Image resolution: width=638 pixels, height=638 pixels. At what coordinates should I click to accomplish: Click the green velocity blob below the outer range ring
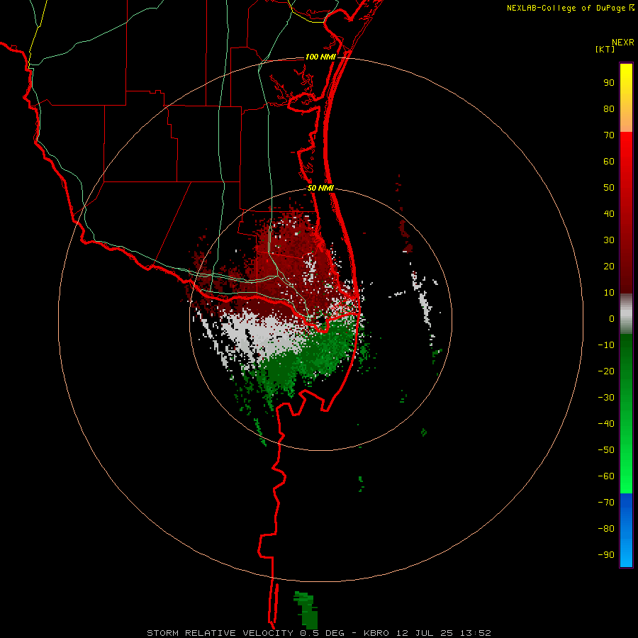point(306,610)
